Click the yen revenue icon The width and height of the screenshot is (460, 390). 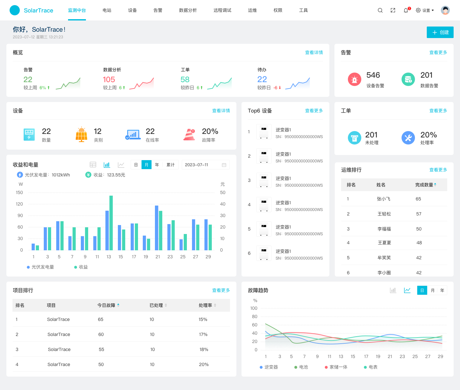pos(88,175)
